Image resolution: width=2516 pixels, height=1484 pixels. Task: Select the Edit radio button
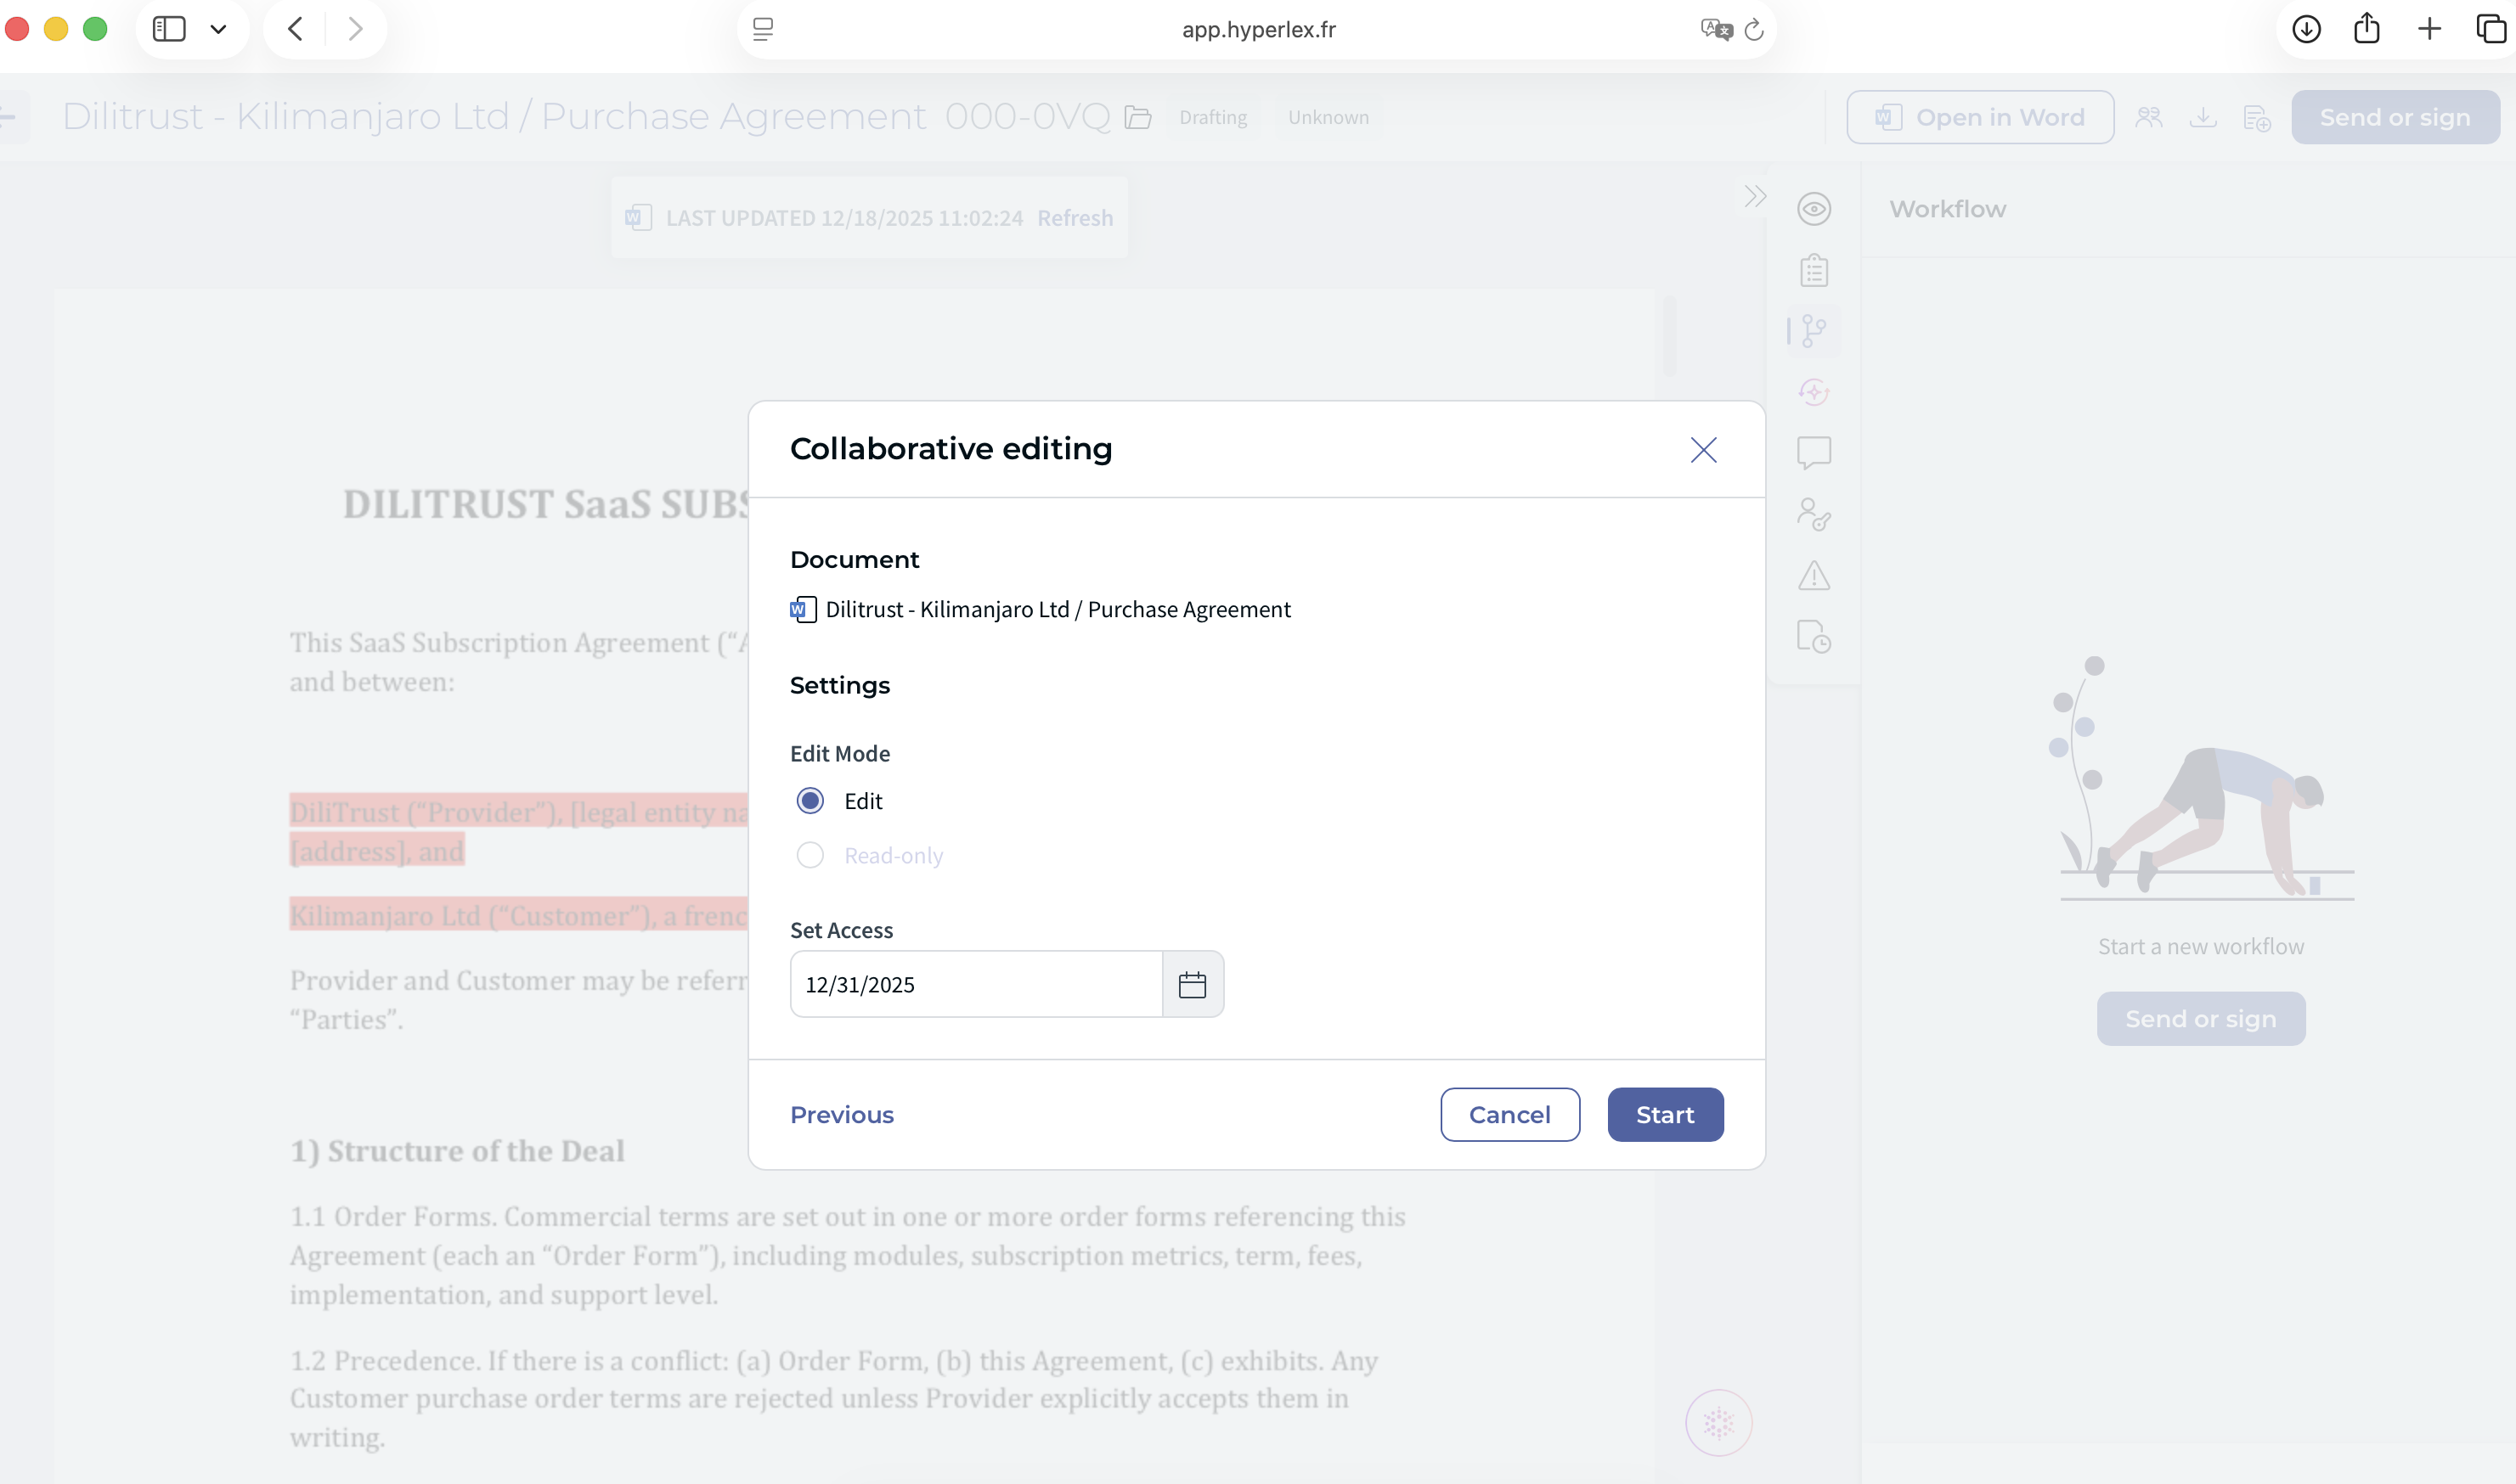pyautogui.click(x=810, y=801)
